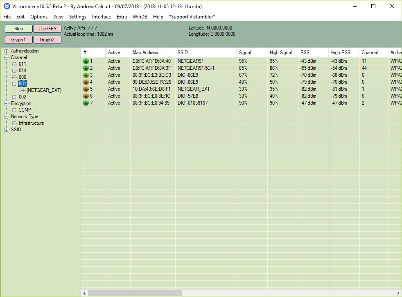
Task: Click the channel 44 cell
Action: [364, 68]
